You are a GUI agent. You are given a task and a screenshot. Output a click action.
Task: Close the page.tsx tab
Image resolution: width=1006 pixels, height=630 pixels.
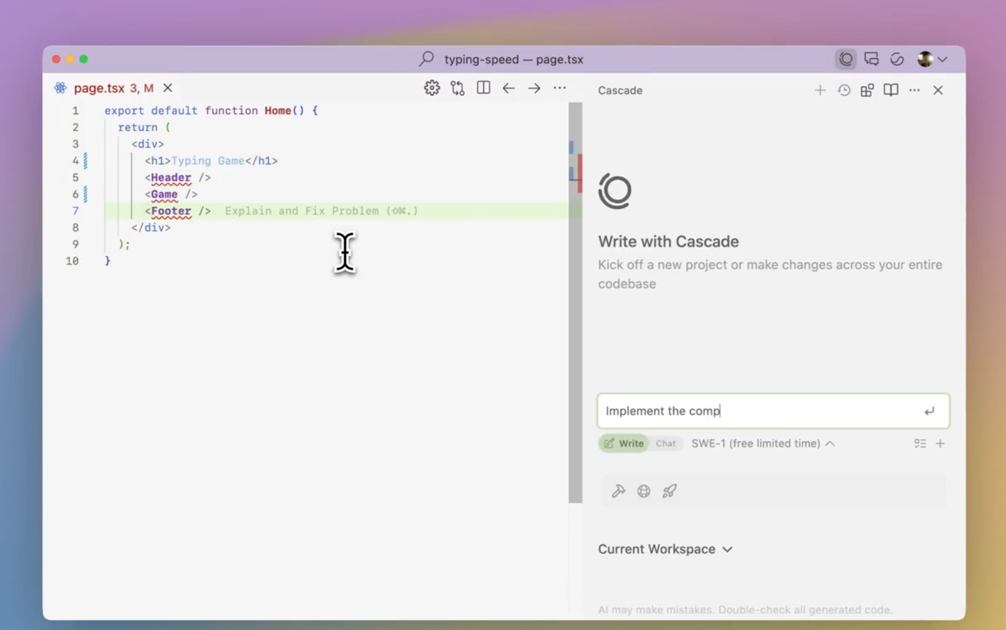pyautogui.click(x=167, y=88)
